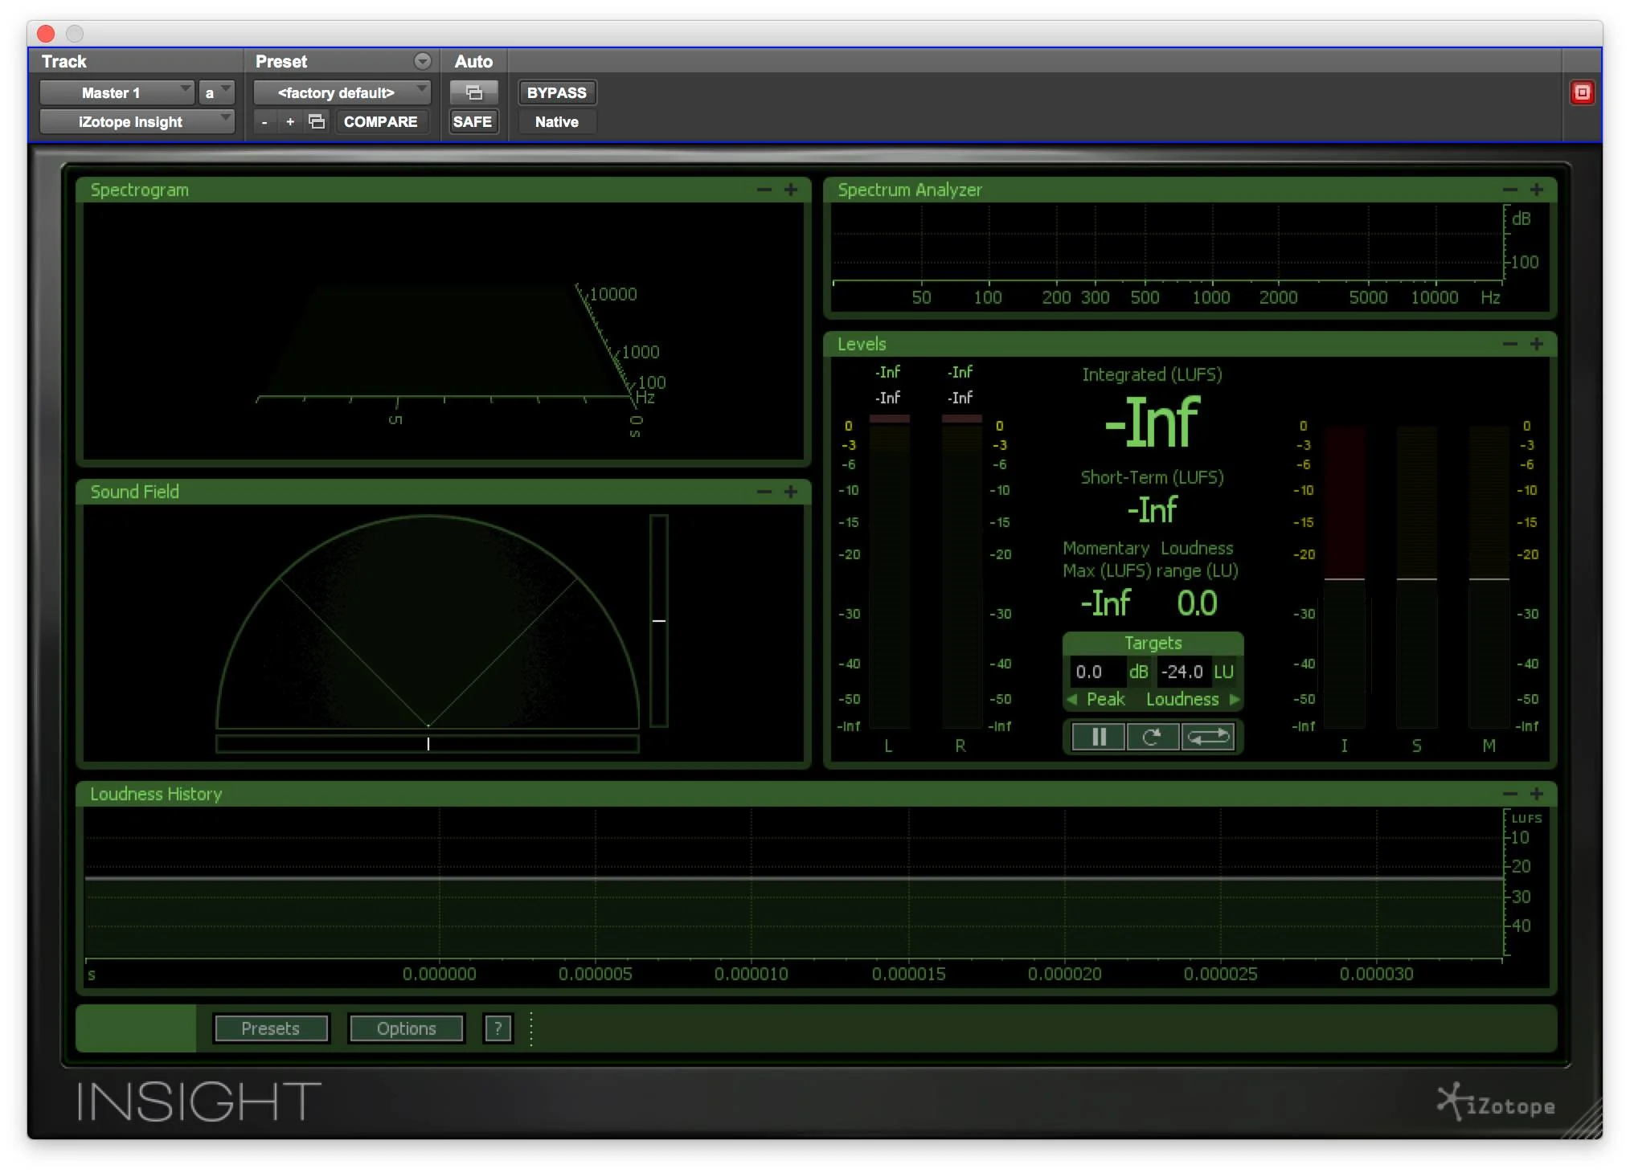Open the Options button

click(x=406, y=1028)
